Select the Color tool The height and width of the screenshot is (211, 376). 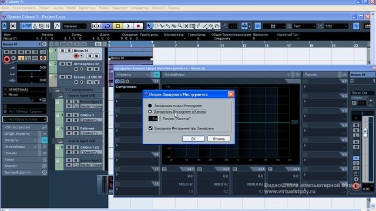(x=217, y=26)
